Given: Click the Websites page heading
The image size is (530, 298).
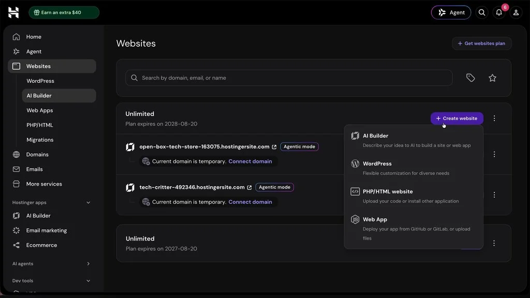Looking at the screenshot, I should pos(136,43).
